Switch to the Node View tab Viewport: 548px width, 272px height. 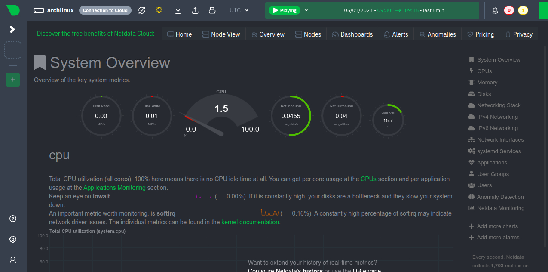point(221,34)
